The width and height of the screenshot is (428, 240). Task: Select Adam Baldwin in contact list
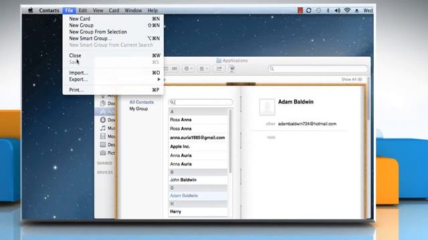click(x=198, y=195)
